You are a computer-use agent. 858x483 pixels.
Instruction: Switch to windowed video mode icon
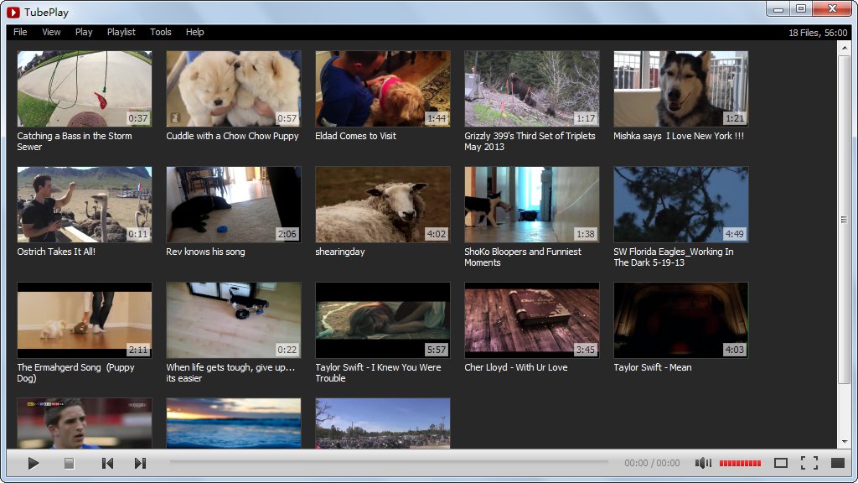pyautogui.click(x=781, y=463)
